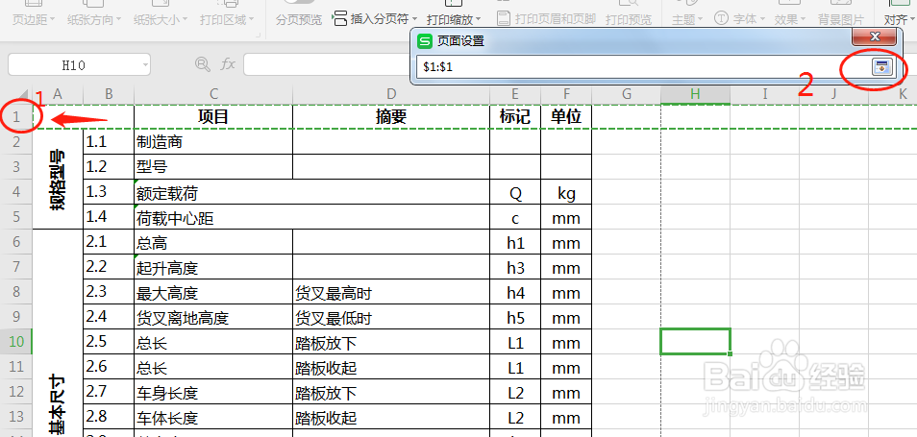Click the 插入分页符 icon
The height and width of the screenshot is (437, 917).
(x=339, y=18)
